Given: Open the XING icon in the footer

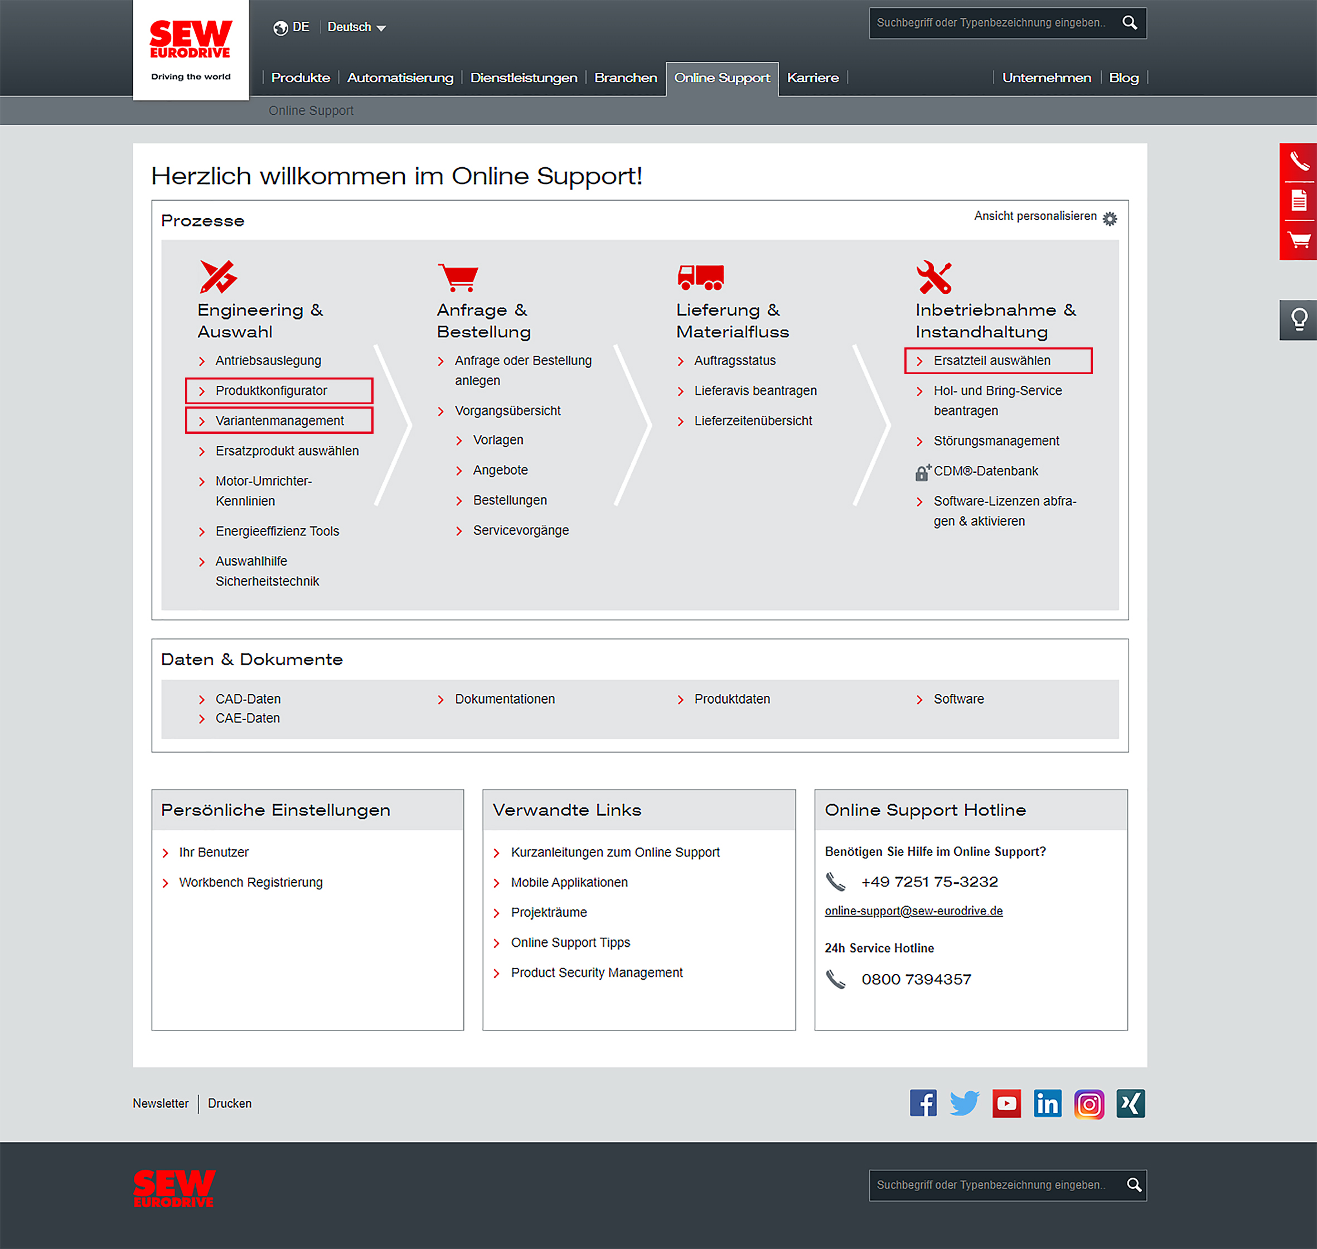Looking at the screenshot, I should 1130,1103.
